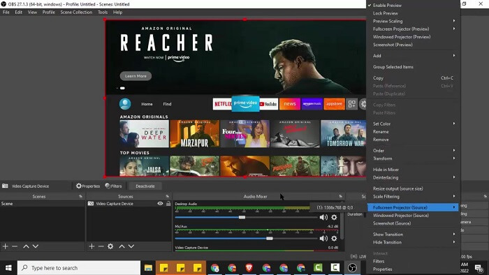Click the Filters button in source toolbar
Image resolution: width=489 pixels, height=275 pixels.
(x=113, y=186)
